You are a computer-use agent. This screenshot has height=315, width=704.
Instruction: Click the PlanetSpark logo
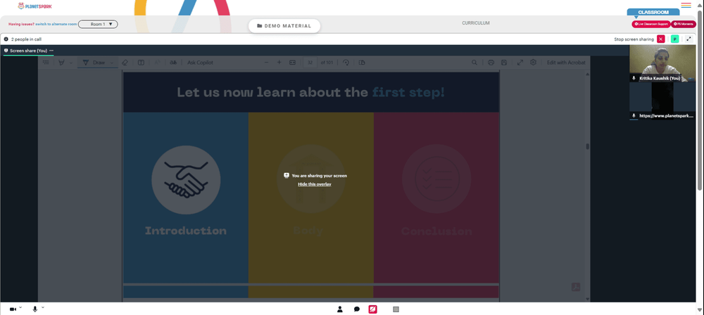click(34, 6)
